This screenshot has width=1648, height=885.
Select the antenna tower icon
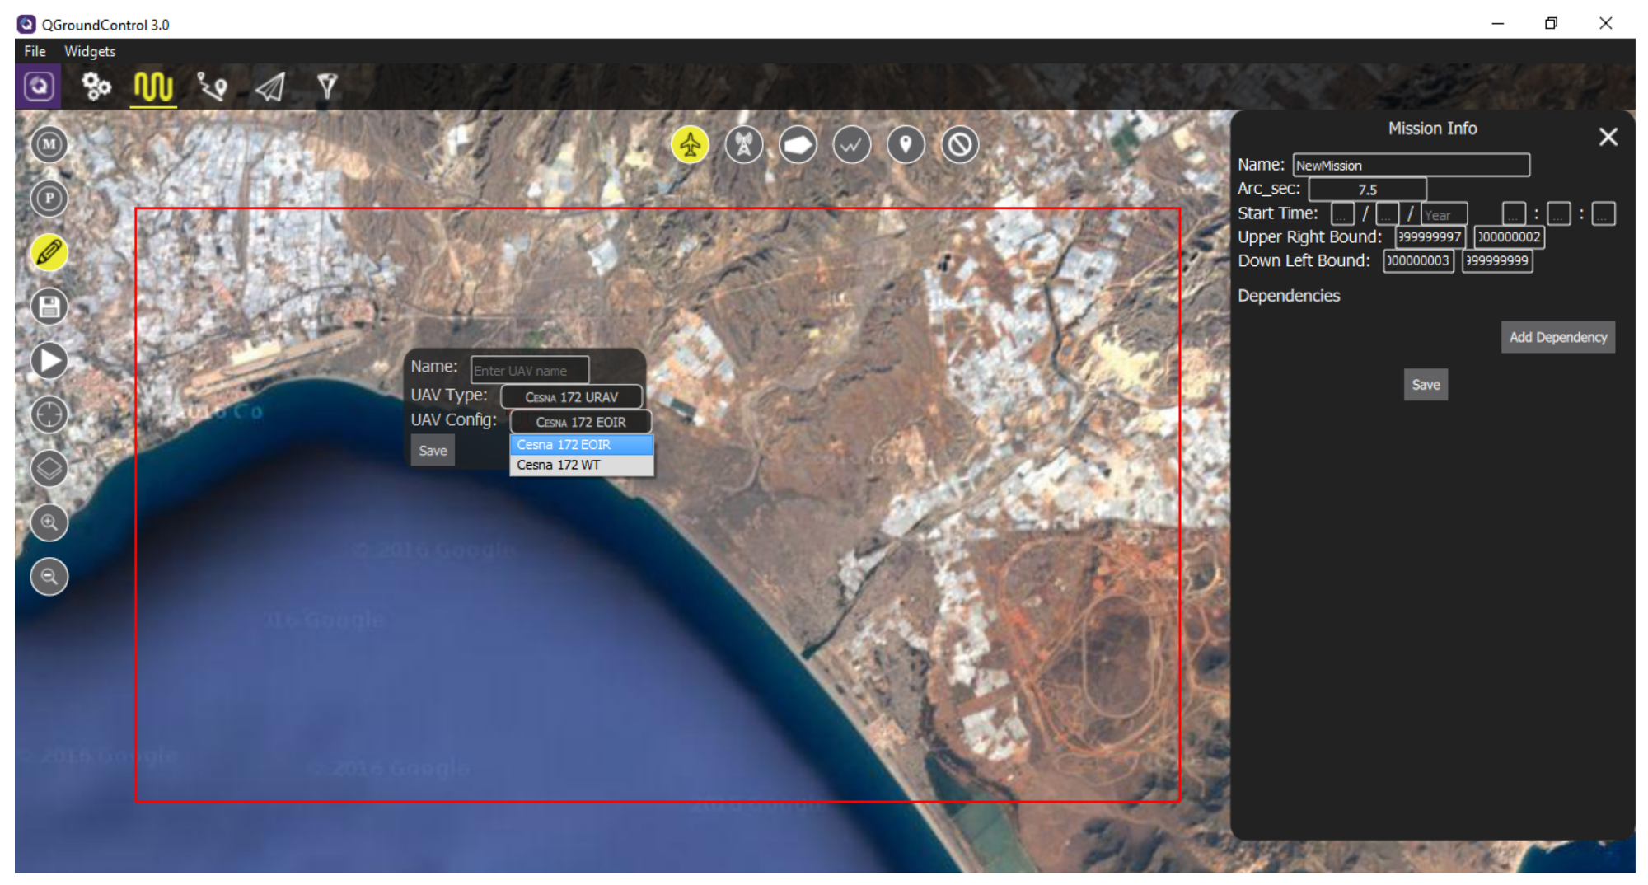click(743, 145)
